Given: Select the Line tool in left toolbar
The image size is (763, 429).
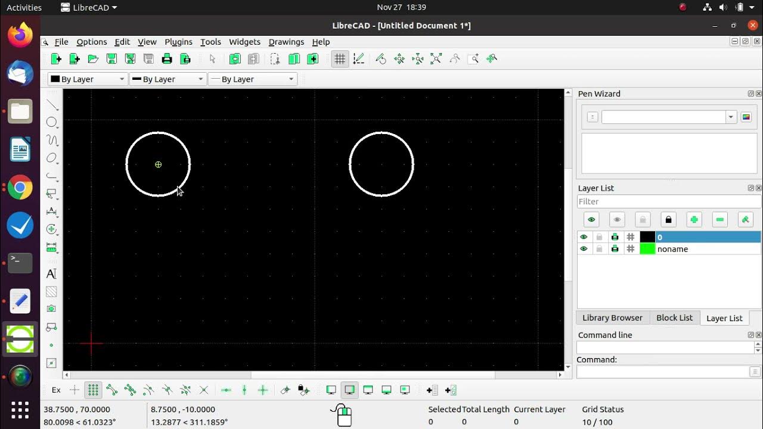Looking at the screenshot, I should point(52,105).
